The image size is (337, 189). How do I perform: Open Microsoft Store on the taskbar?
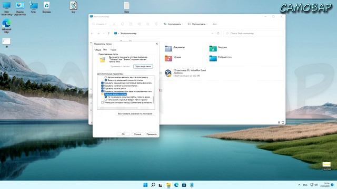[184, 185]
